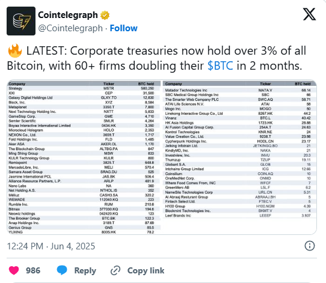Like the post with the heart icon
This screenshot has height=283, width=326.
(14, 270)
